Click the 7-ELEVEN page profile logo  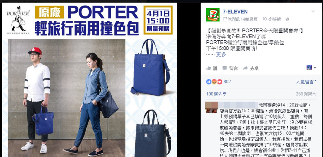[213, 15]
